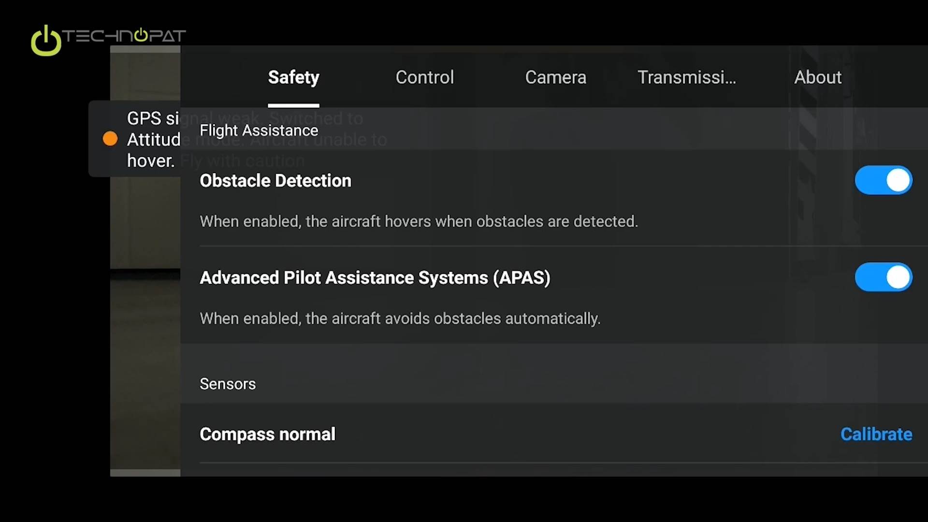Turn off the Obstacle Detection switch
This screenshot has height=522, width=928.
point(883,180)
